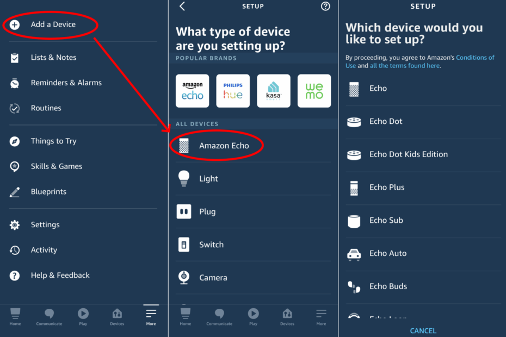Go back using the Setup back arrow
The height and width of the screenshot is (337, 506).
pos(182,6)
